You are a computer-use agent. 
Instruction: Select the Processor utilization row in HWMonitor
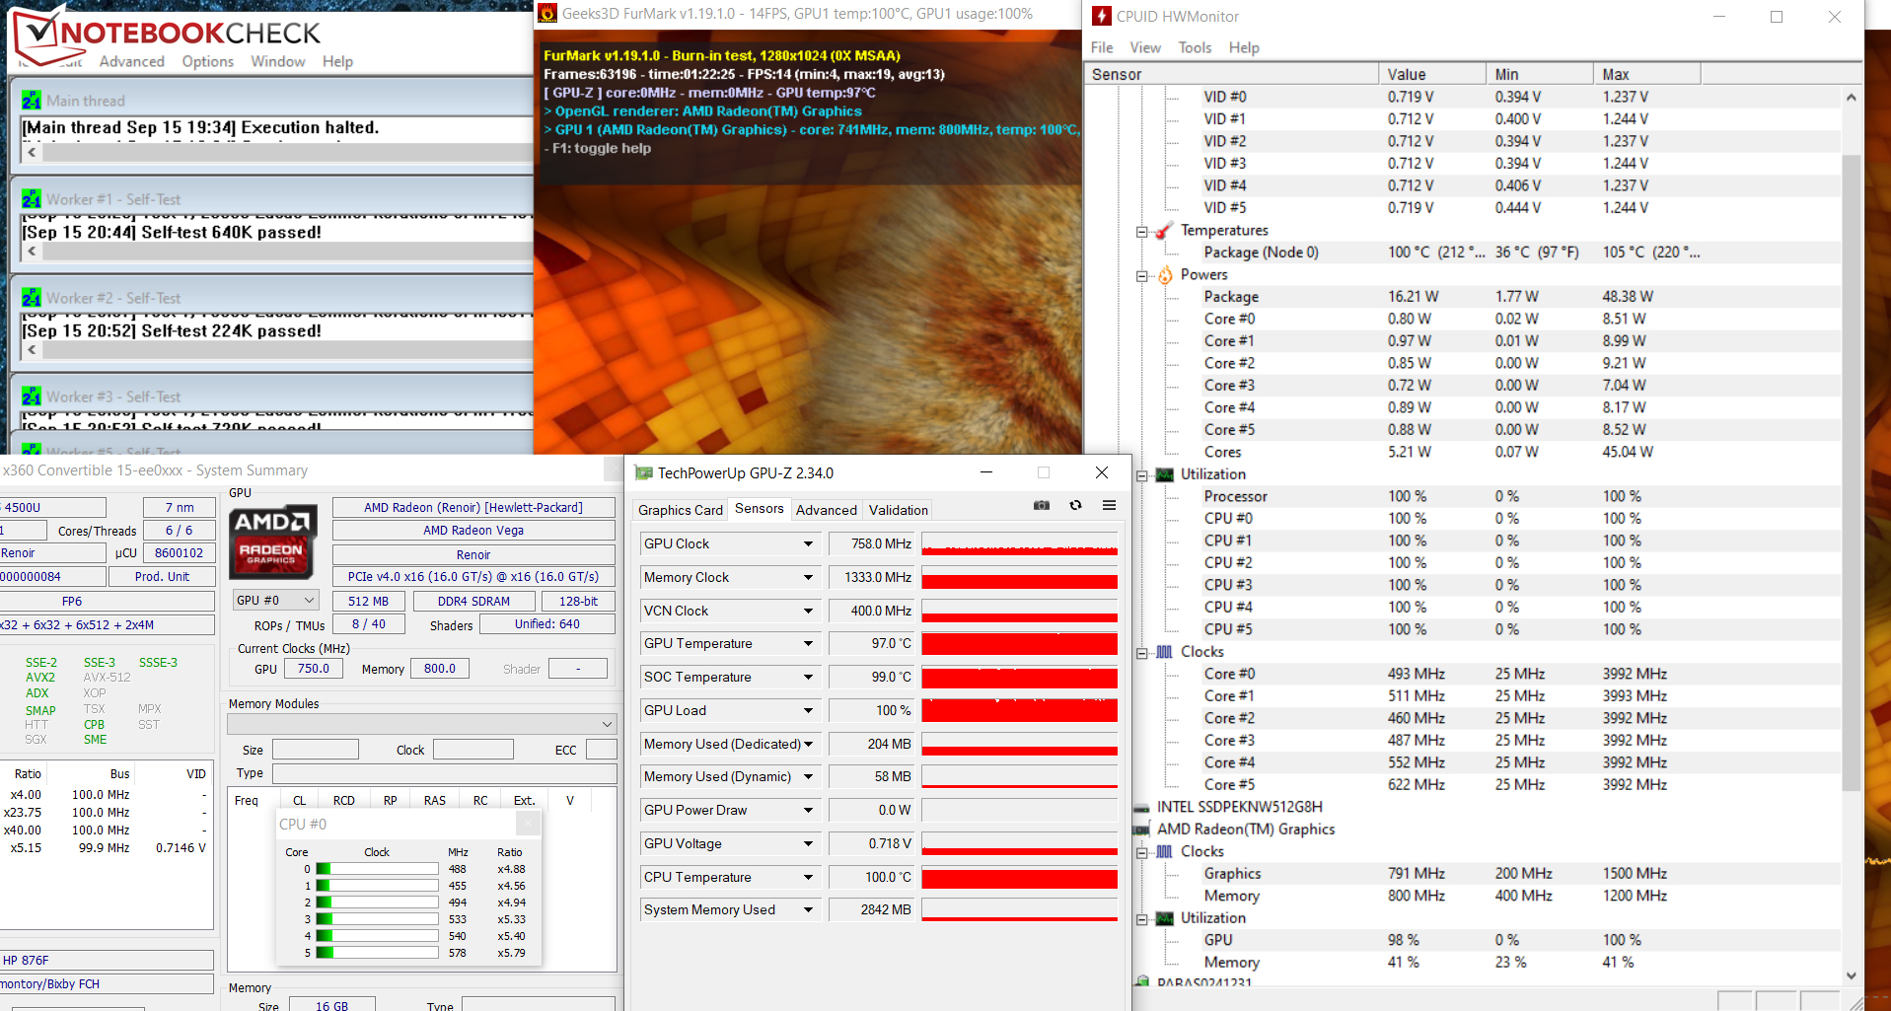tap(1462, 496)
